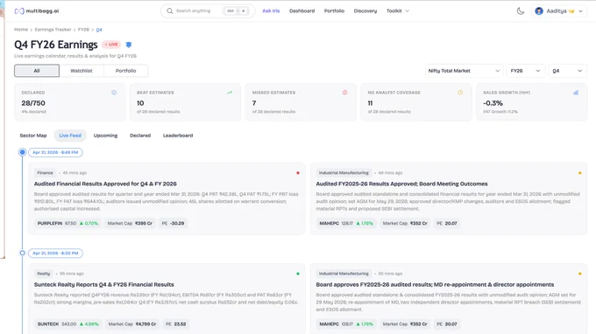The image size is (596, 334).
Task: Select the Watchlist filter
Action: click(82, 71)
